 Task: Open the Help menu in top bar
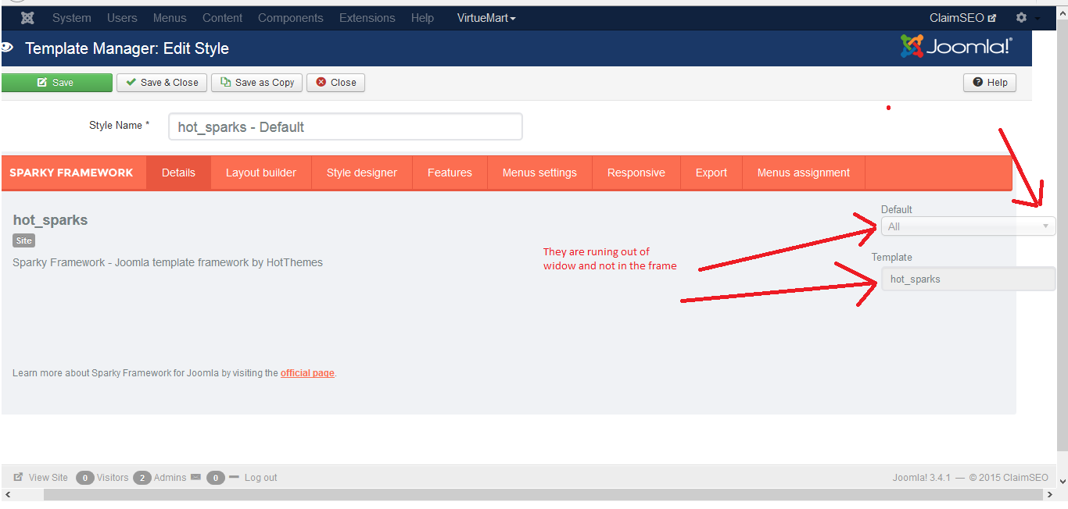click(x=422, y=18)
